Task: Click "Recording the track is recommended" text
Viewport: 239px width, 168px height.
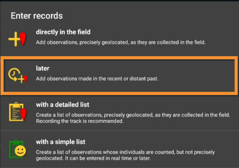Action: click(79, 121)
